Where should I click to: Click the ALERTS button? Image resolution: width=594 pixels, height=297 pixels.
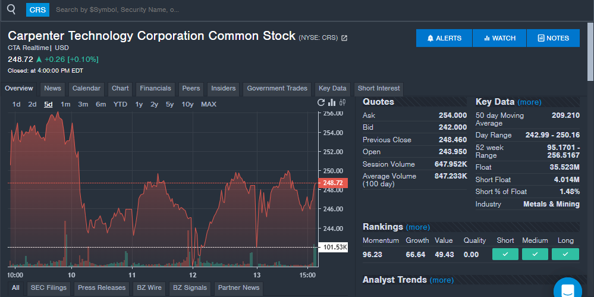coord(444,38)
